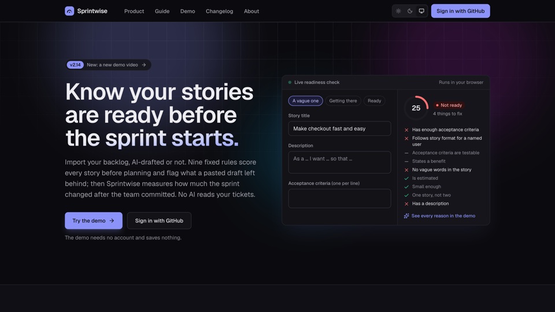Go to the Demo page
Viewport: 555px width, 312px height.
coord(187,12)
